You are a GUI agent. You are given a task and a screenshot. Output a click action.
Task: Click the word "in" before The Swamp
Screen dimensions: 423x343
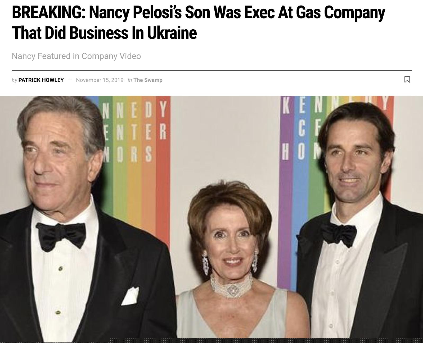[130, 80]
